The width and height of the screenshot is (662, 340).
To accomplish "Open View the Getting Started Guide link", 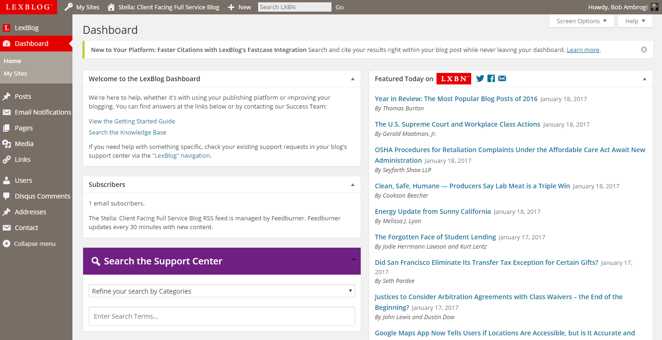I will tap(132, 121).
